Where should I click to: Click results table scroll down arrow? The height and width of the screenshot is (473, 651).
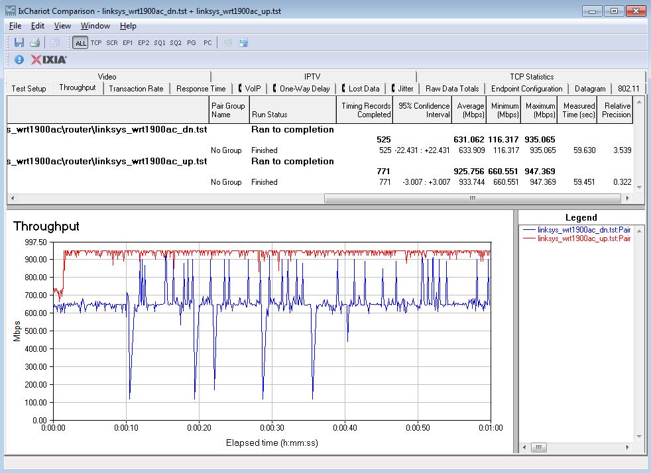point(639,187)
